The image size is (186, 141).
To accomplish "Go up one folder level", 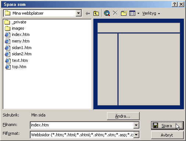I will click(x=96, y=13).
